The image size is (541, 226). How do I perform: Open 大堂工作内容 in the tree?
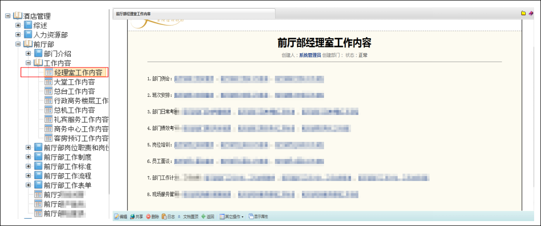[x=74, y=82]
